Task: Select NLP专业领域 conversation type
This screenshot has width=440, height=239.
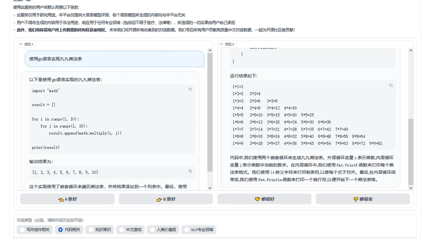Action: (x=199, y=230)
